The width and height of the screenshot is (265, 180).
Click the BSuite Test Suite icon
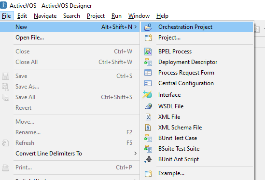(148, 149)
